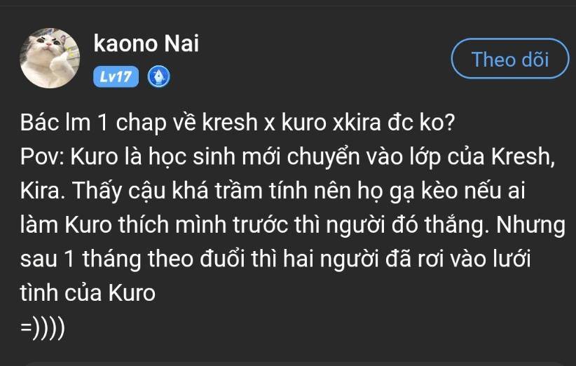Click the username kaono Nai

click(x=146, y=43)
